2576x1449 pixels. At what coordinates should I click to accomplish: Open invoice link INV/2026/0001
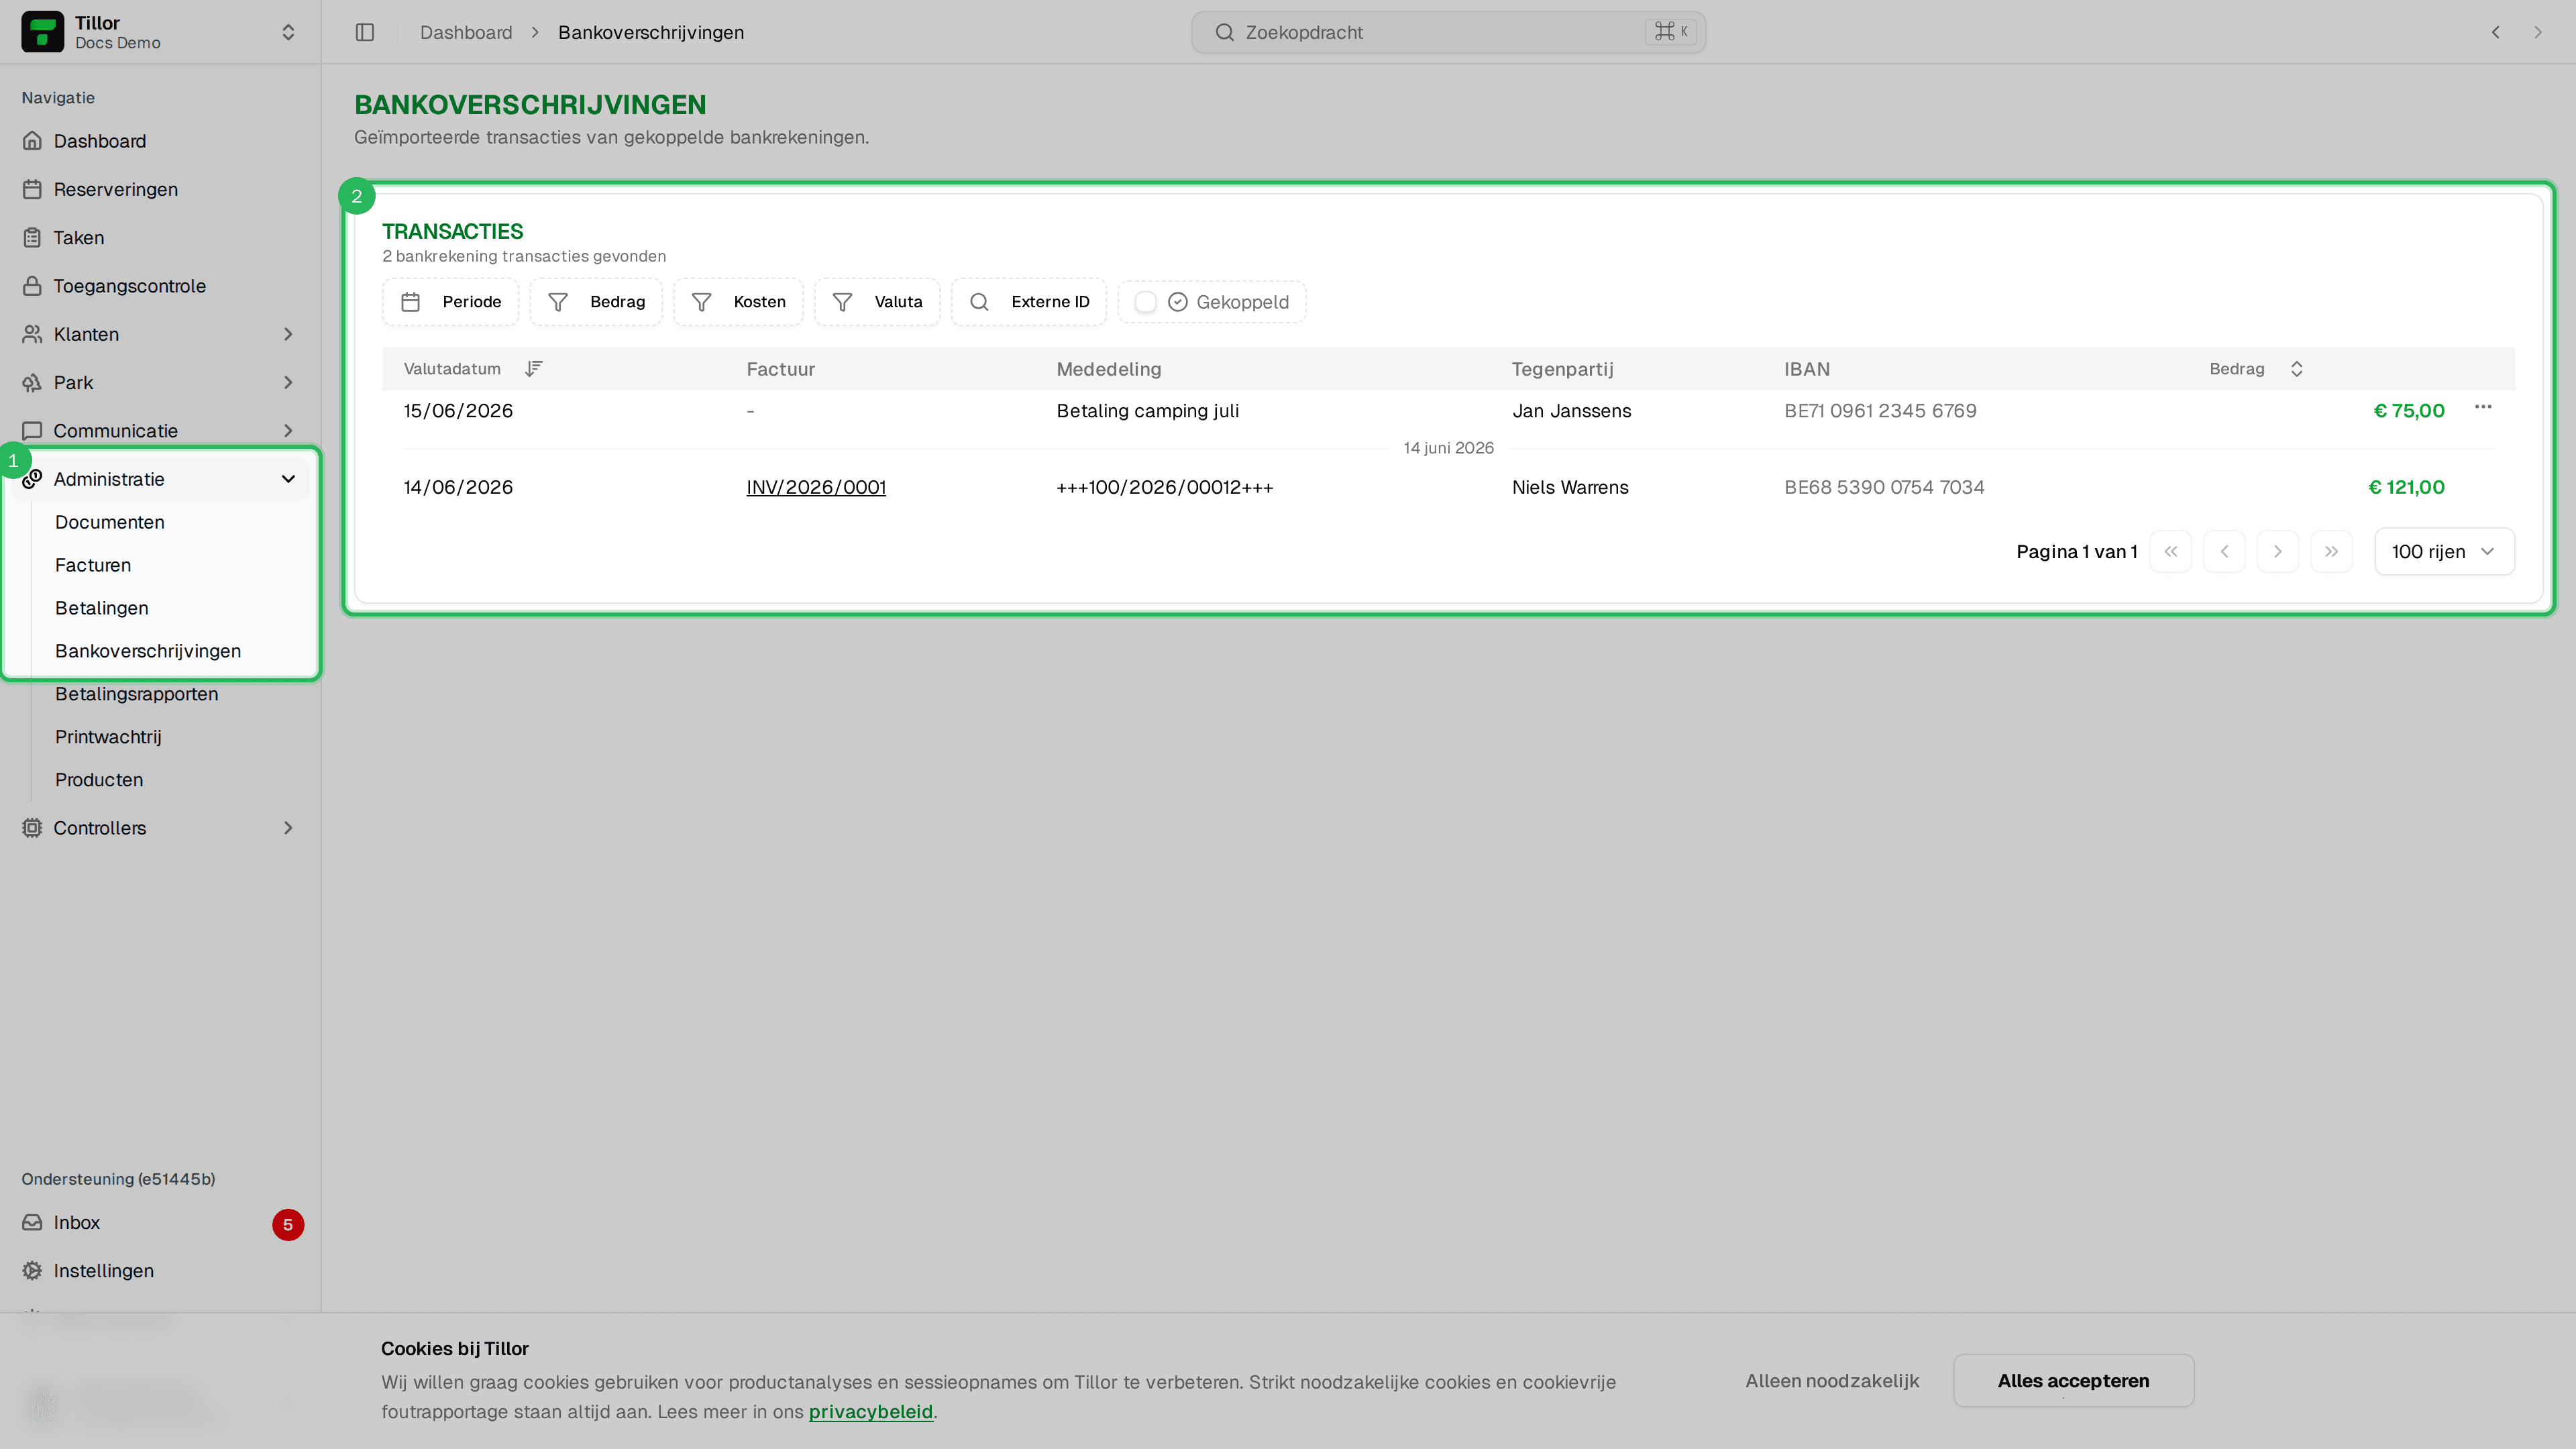(816, 488)
